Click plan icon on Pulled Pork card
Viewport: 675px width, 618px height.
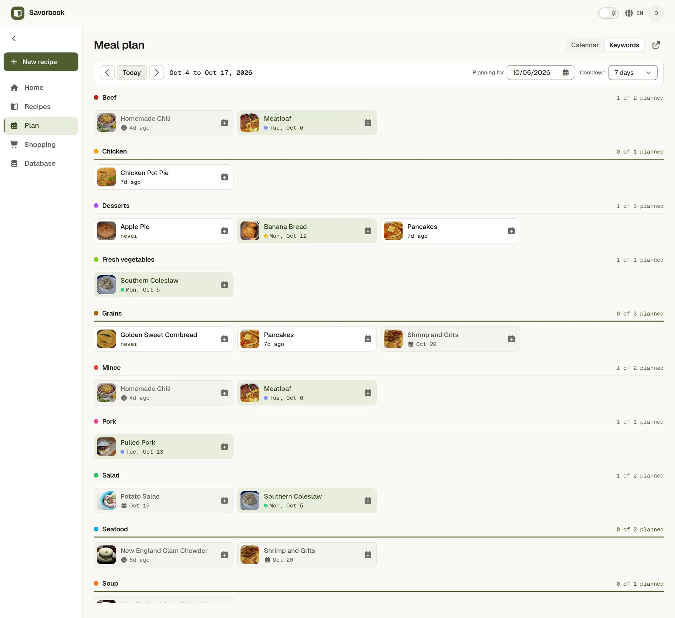point(224,447)
